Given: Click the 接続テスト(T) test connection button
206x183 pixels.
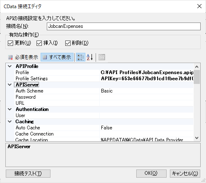Looking at the screenshot, I should (28, 174).
